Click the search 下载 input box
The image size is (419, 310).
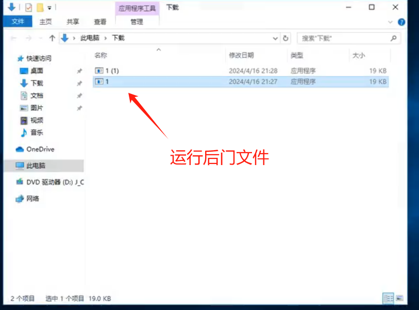click(x=348, y=38)
